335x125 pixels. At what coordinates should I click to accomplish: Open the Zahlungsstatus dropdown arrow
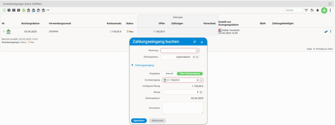coord(197,57)
